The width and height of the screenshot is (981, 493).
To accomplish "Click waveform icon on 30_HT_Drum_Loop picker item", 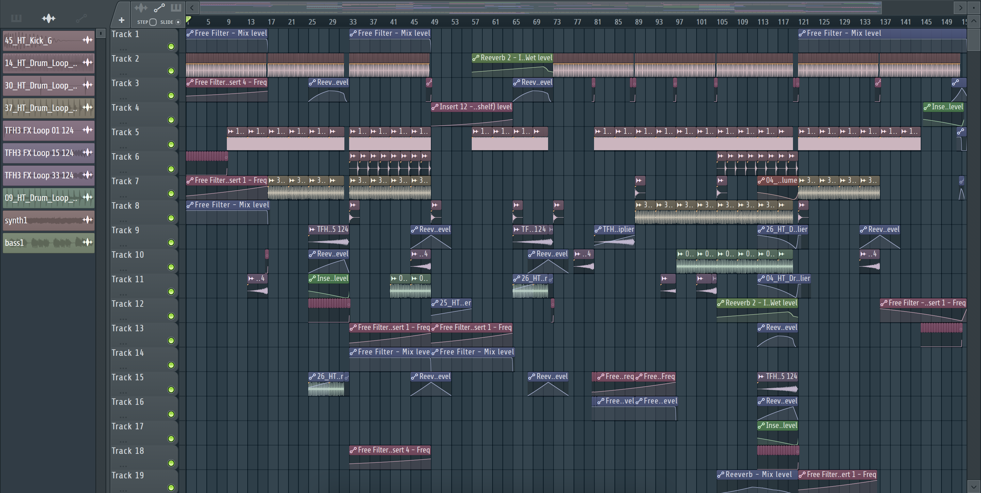I will point(88,85).
